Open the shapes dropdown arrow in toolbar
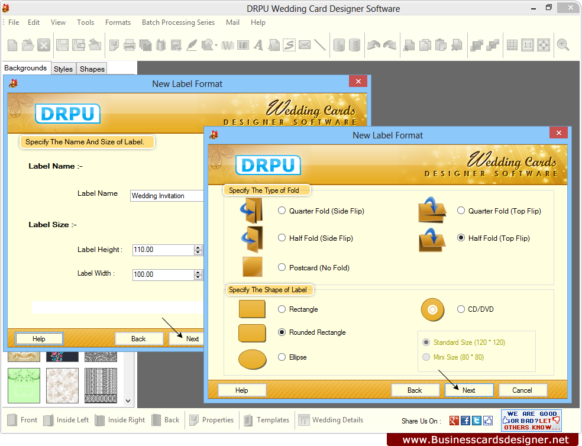 [x=216, y=46]
